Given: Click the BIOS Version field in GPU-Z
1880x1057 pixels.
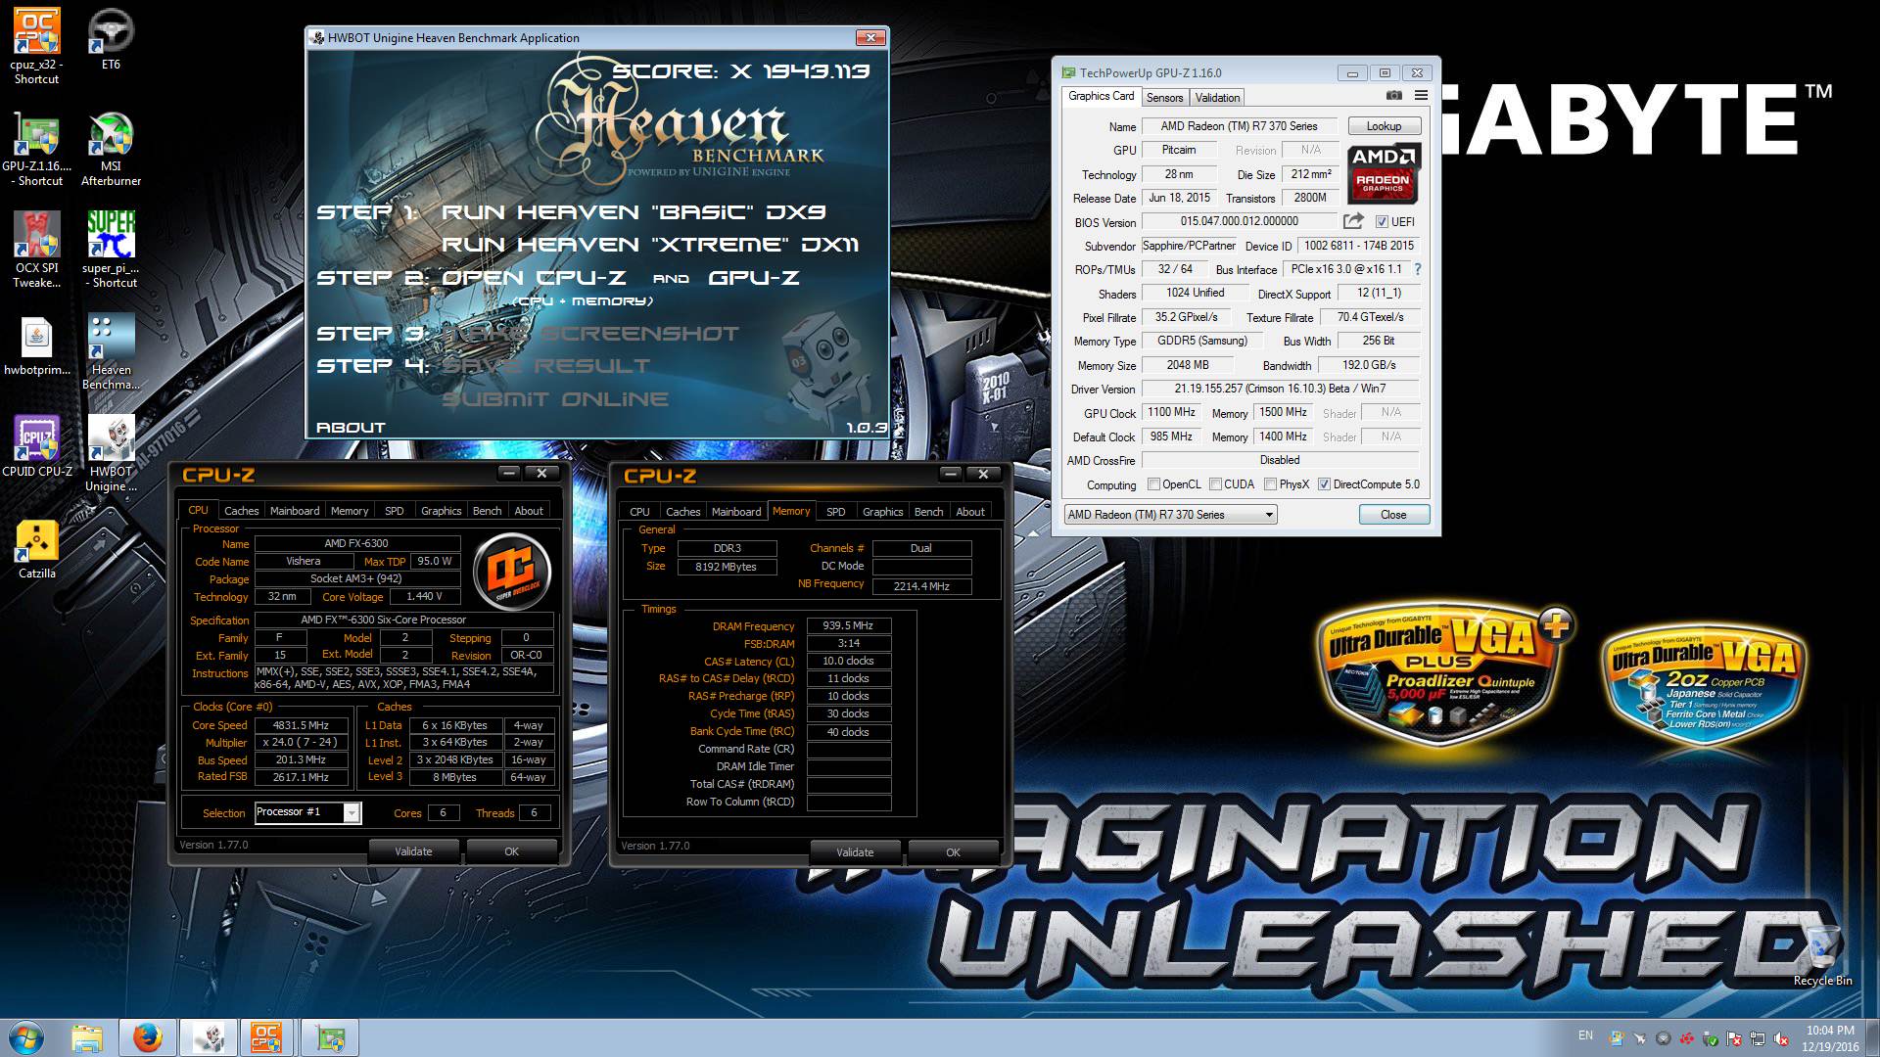Looking at the screenshot, I should (1239, 222).
